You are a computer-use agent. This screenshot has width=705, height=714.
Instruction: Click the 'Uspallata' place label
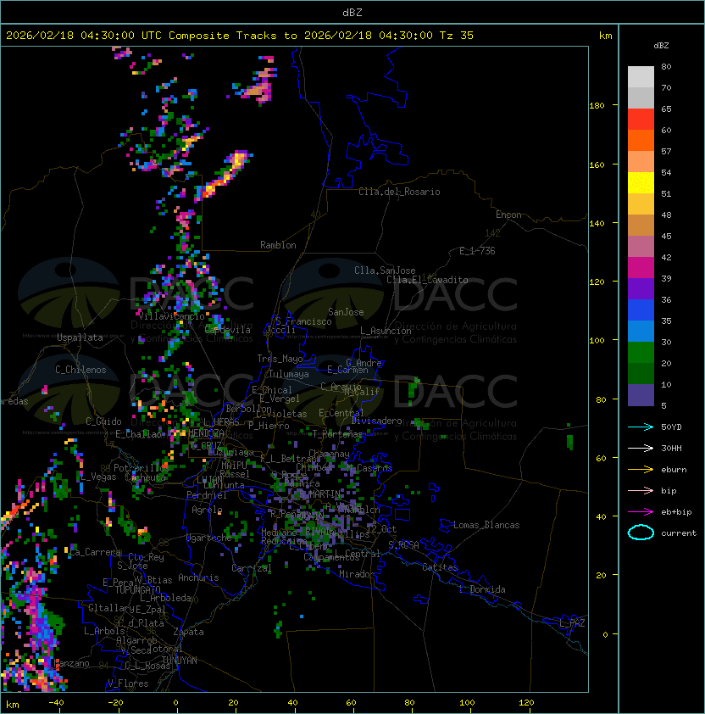[80, 337]
